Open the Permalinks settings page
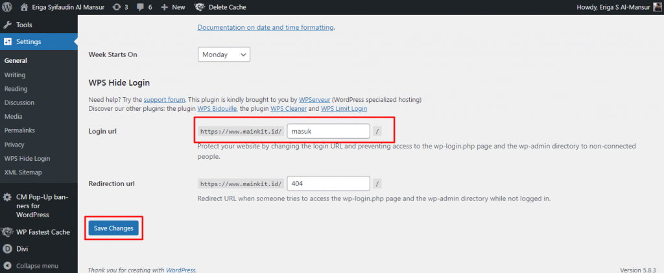664x273 pixels. pos(20,130)
